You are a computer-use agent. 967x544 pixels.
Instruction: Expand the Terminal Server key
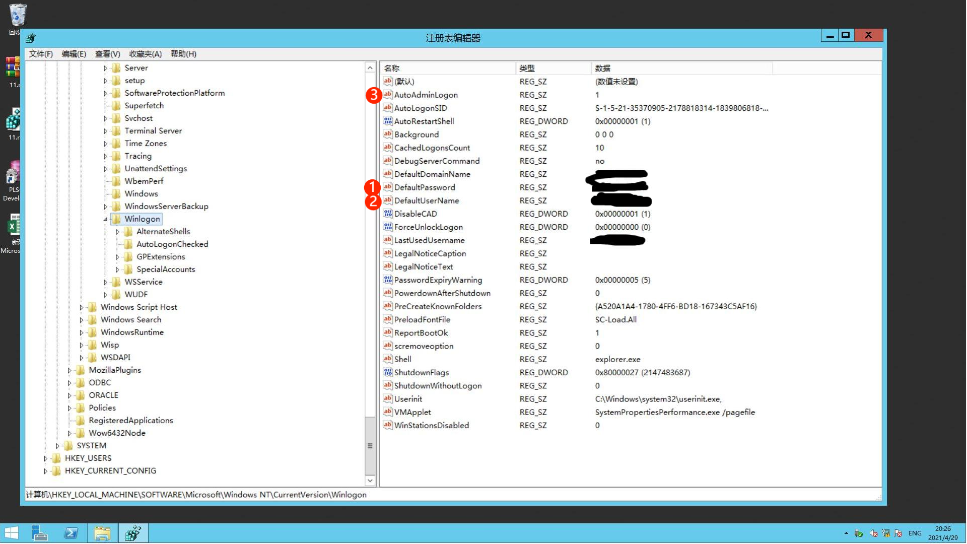tap(105, 131)
